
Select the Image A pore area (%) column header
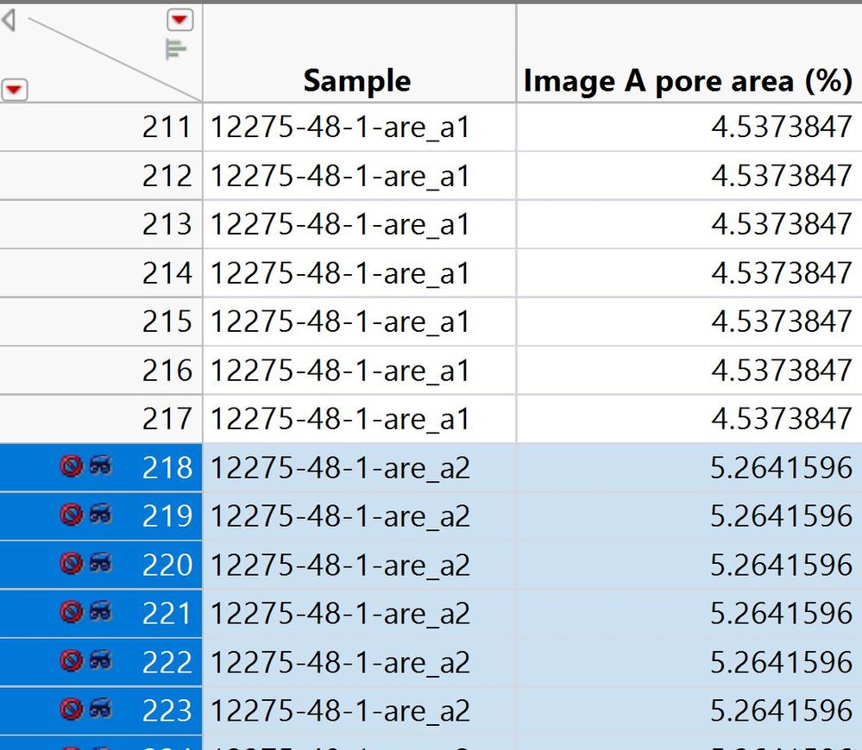[x=689, y=53]
